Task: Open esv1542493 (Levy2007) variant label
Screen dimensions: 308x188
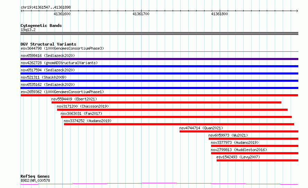Action: point(238,157)
